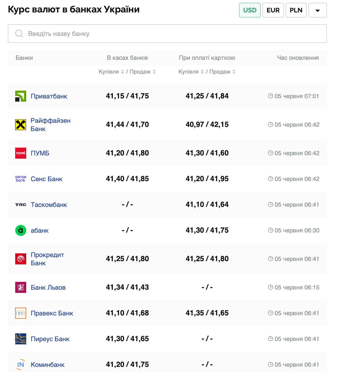Open the Таскомбанк bank link
337x372 pixels.
(x=49, y=205)
